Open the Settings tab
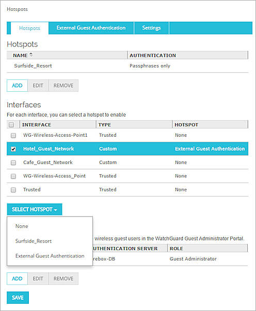Viewport: 256px width, 311px height. (151, 28)
